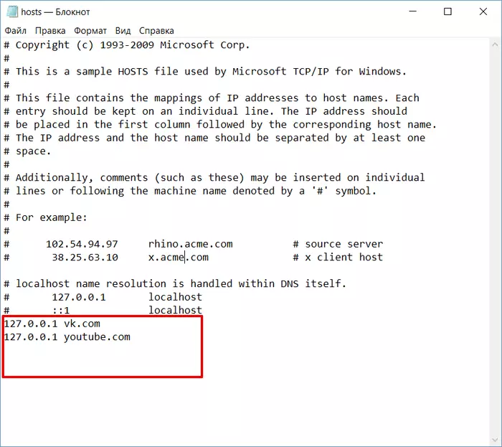This screenshot has width=502, height=447.
Task: Click the Copyright line text
Action: 126,45
